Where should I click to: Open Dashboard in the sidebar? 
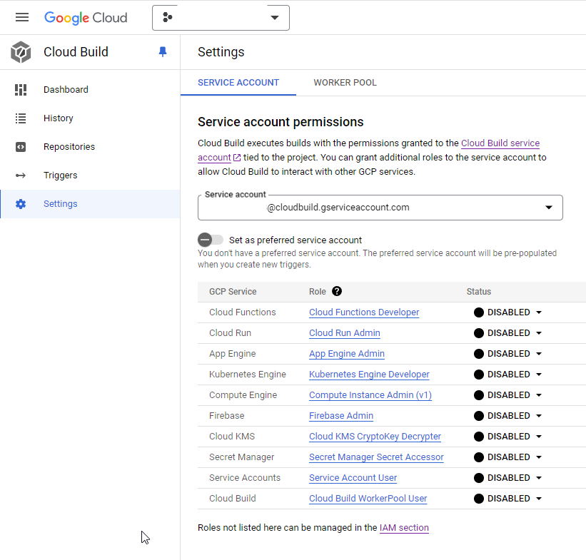(x=90, y=90)
